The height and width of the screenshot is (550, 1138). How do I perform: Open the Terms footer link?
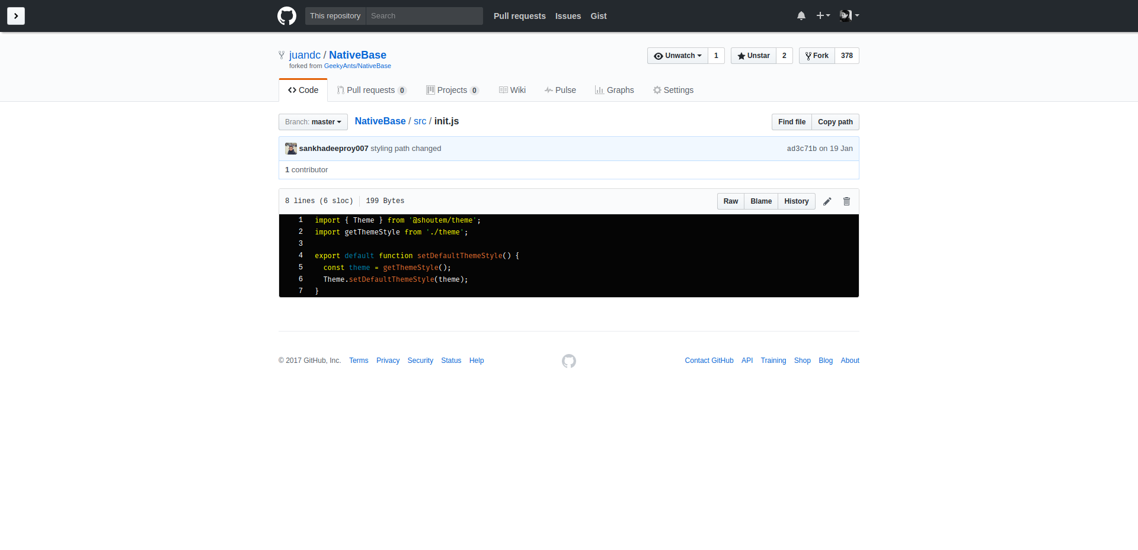[x=359, y=361]
